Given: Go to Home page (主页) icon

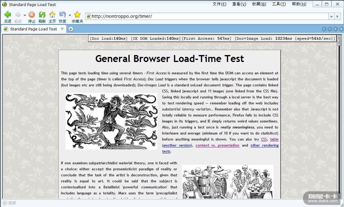Looking at the screenshot, I should tap(52, 15).
